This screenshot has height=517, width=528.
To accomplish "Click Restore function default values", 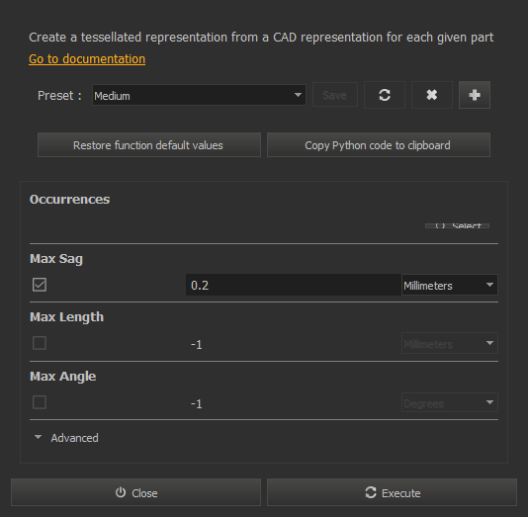I will [149, 145].
